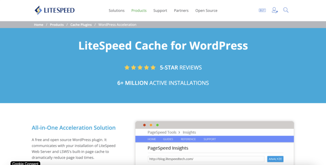Click the green dot in mock browser

click(x=157, y=125)
